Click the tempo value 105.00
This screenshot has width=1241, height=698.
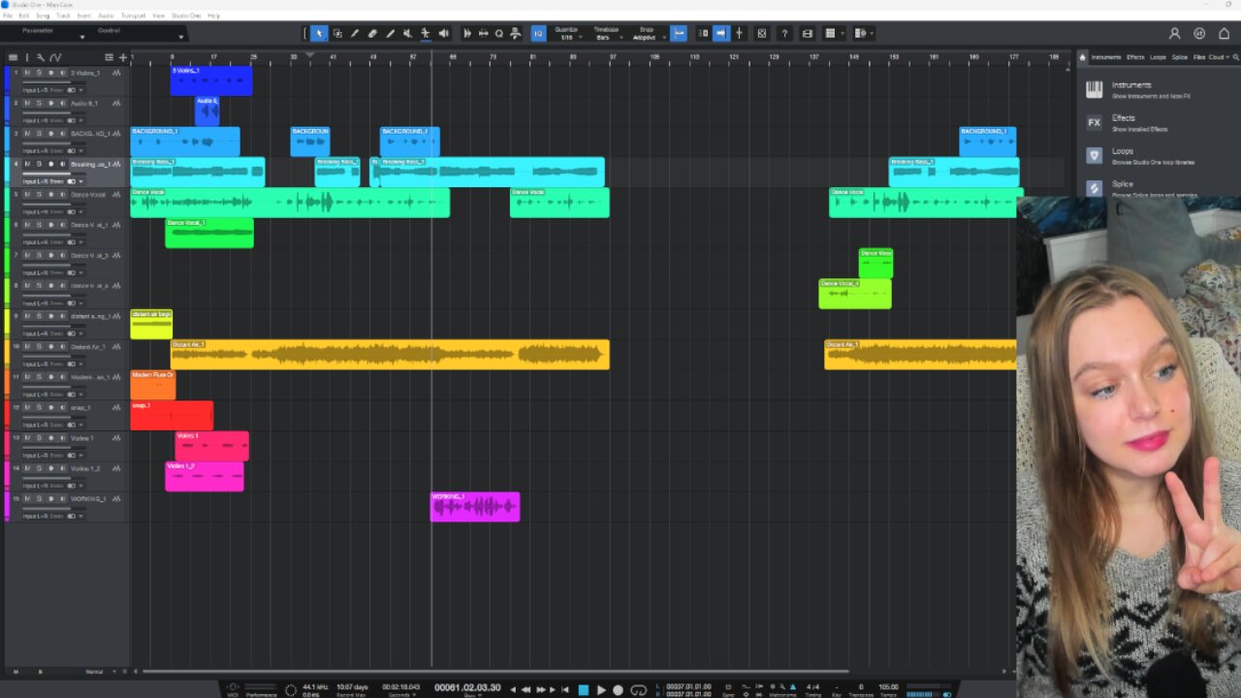[887, 687]
